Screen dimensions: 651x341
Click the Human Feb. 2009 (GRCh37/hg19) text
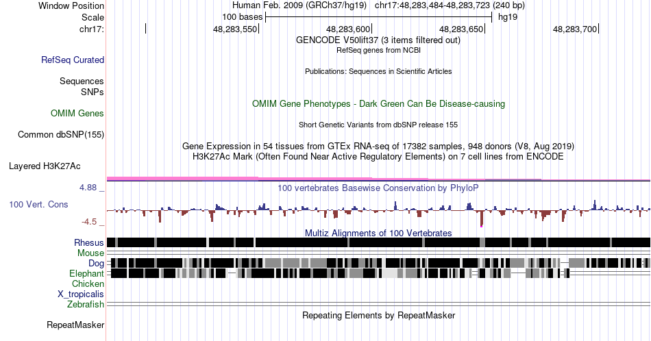[299, 5]
